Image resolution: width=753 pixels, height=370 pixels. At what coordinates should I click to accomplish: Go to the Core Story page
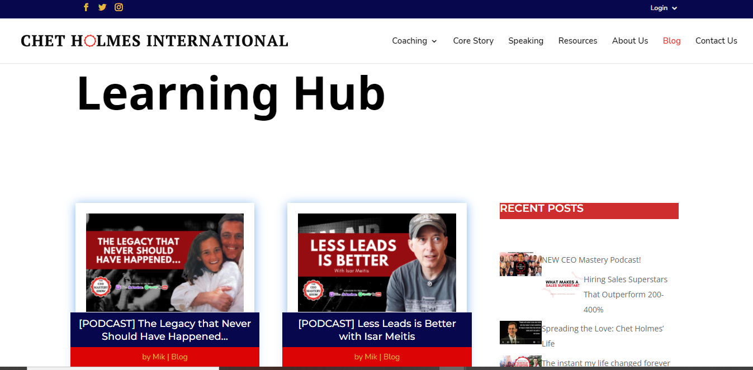pos(473,41)
